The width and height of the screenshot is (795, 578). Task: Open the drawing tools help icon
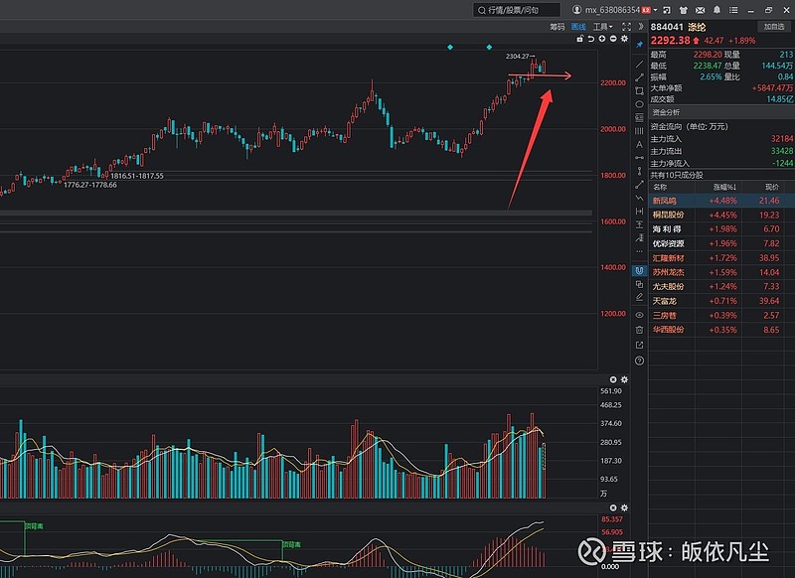coord(638,360)
